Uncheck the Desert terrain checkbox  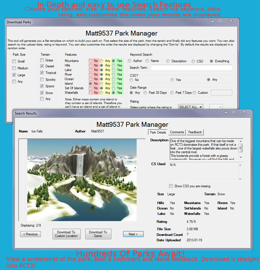(x=42, y=66)
